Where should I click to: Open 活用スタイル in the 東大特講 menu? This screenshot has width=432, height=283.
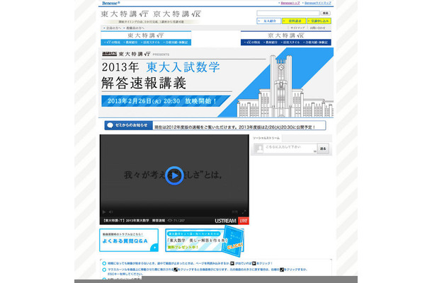150,42
